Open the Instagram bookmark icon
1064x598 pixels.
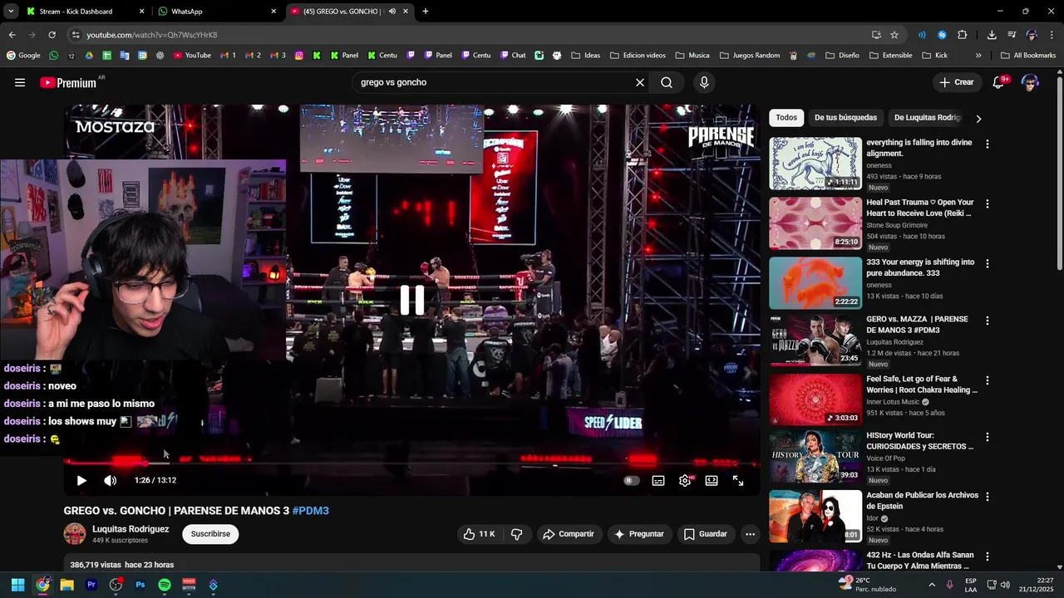point(299,56)
